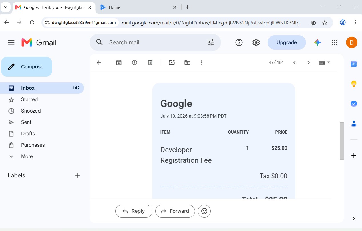The image size is (362, 231).
Task: Click the Gmail logo
Action: click(39, 42)
